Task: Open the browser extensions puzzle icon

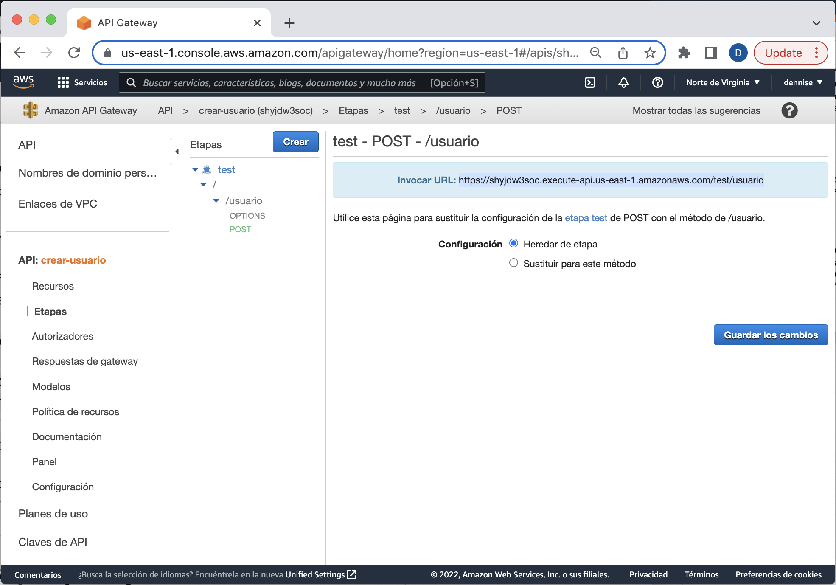Action: (685, 53)
